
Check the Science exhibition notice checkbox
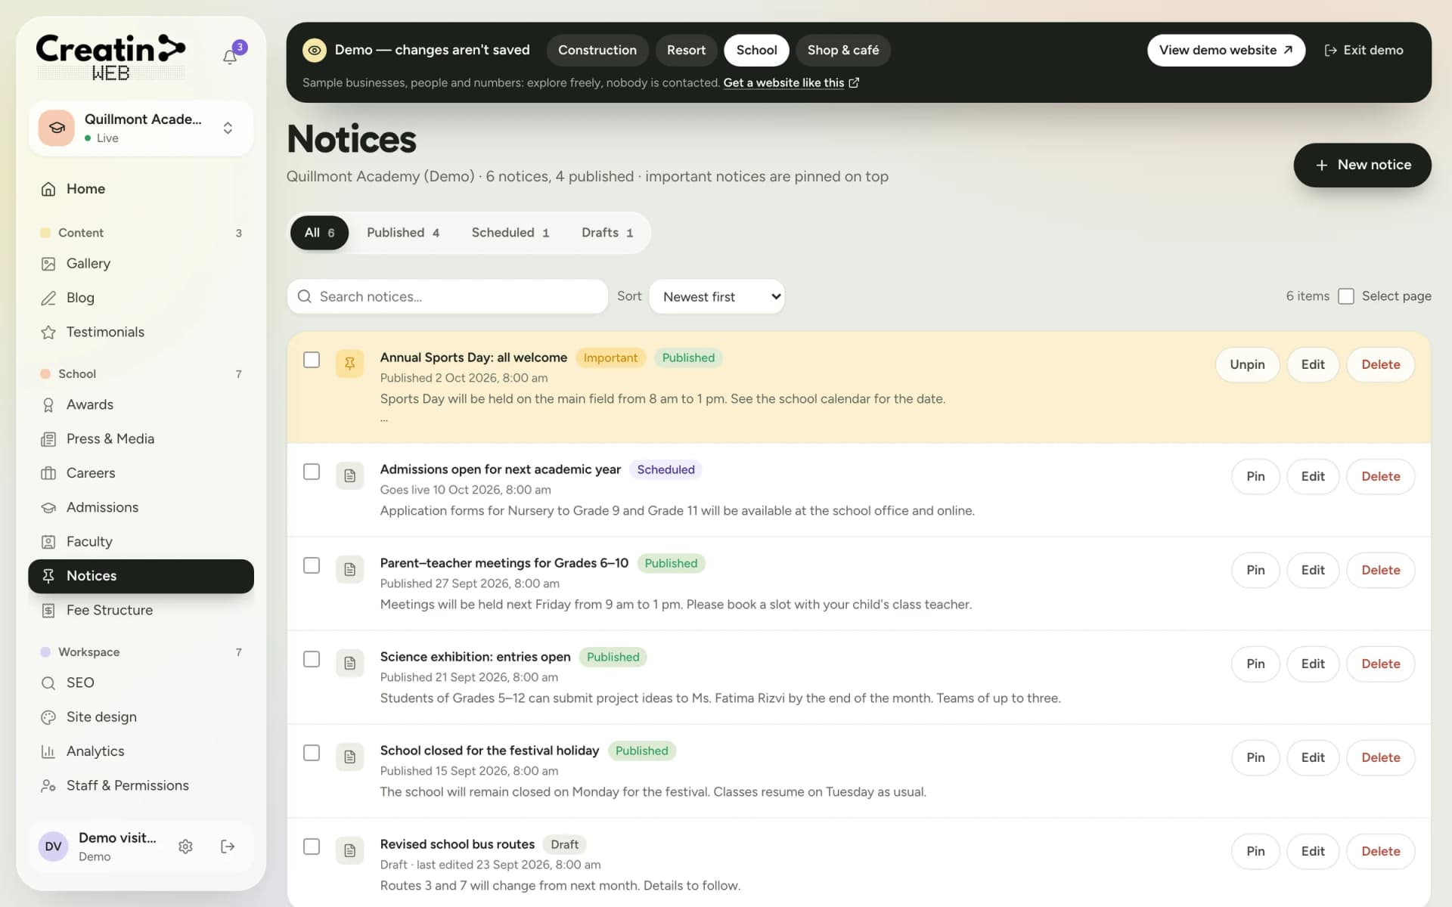click(312, 659)
